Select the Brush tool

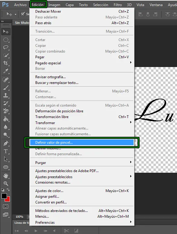pos(6,88)
